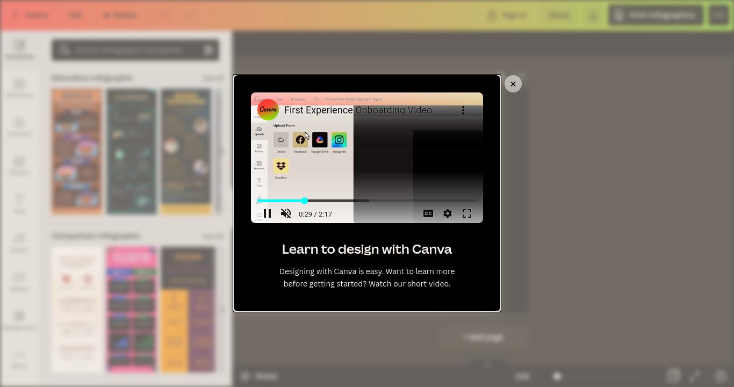
Task: Open the search filter icon in the search box
Action: (x=208, y=50)
